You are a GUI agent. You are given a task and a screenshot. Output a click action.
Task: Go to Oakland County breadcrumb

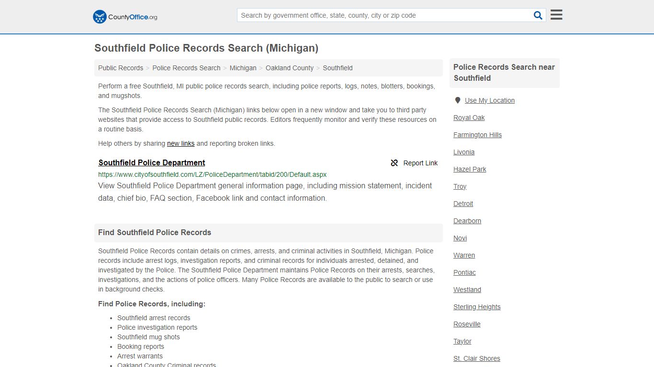(x=290, y=68)
